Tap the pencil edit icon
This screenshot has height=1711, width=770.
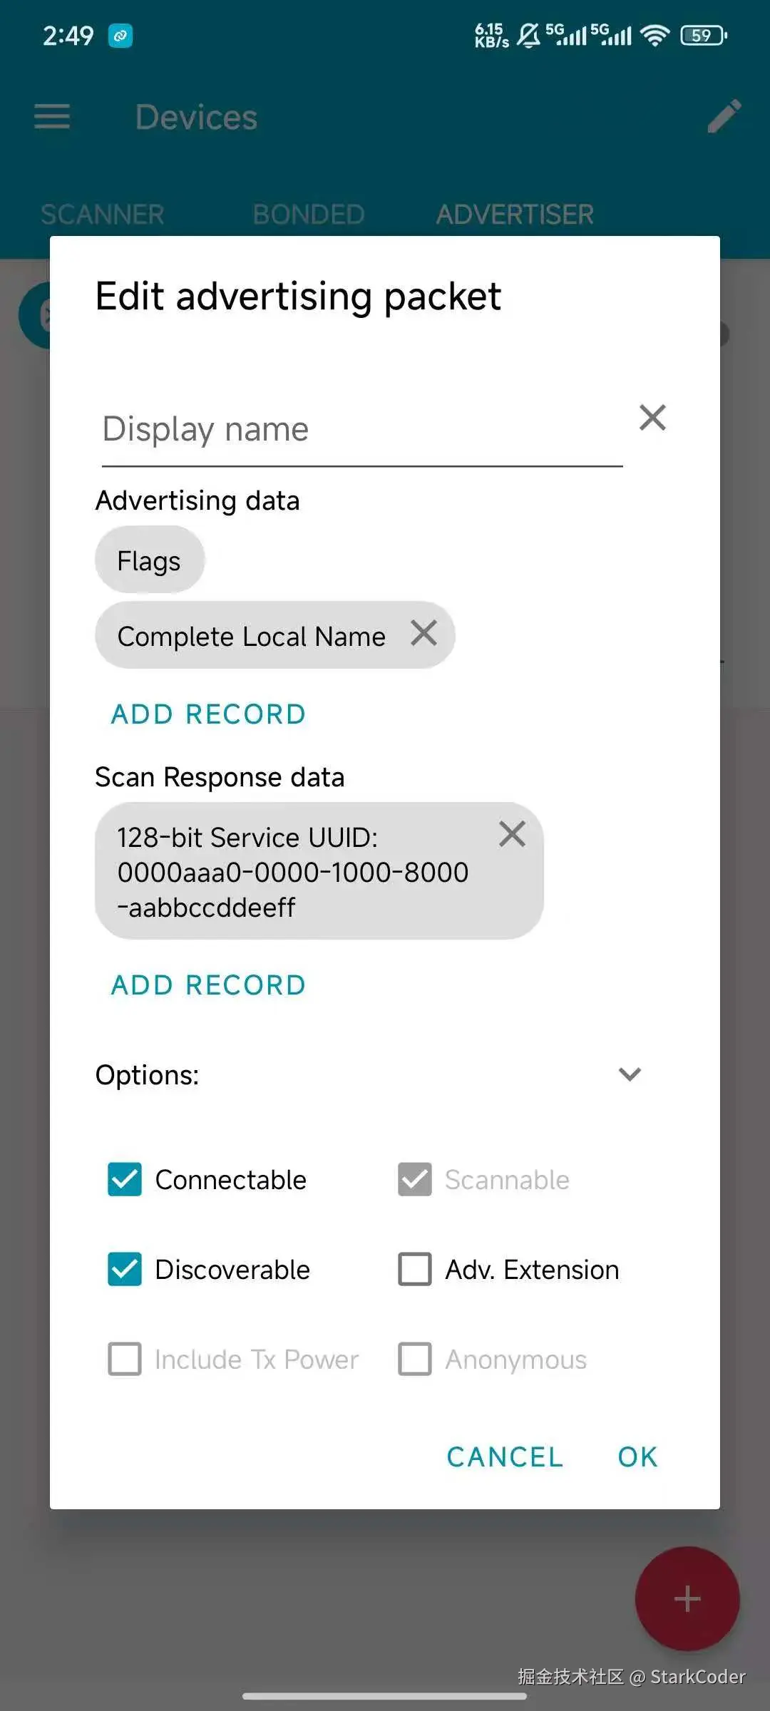(x=724, y=116)
